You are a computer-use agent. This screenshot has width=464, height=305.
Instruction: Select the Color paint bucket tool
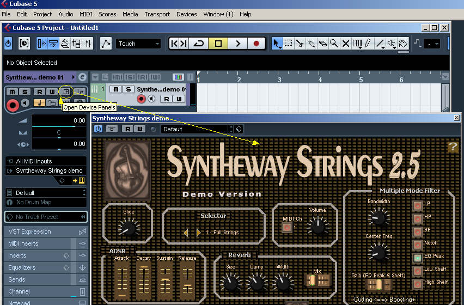tap(403, 44)
